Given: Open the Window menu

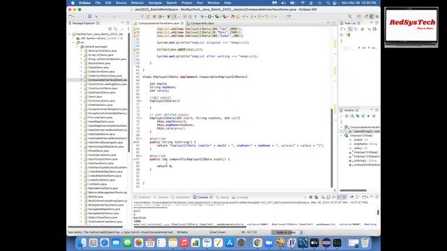Looking at the screenshot, I should click(214, 3).
